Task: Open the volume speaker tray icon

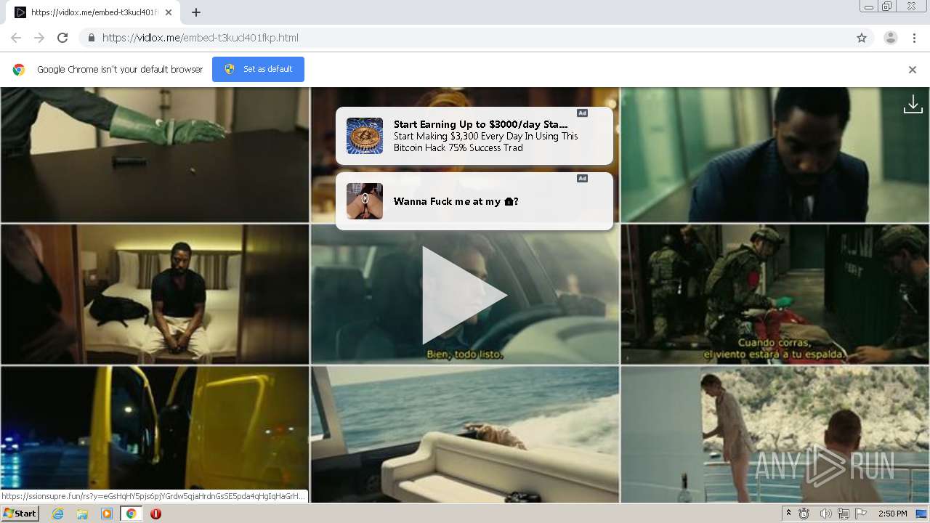Action: click(825, 514)
